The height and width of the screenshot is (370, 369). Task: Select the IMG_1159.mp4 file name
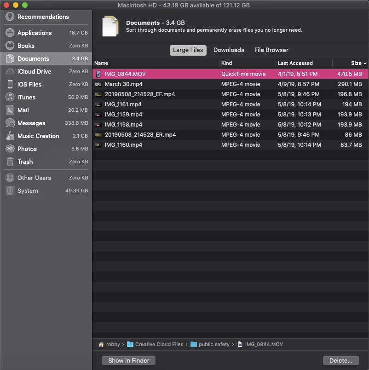(123, 115)
